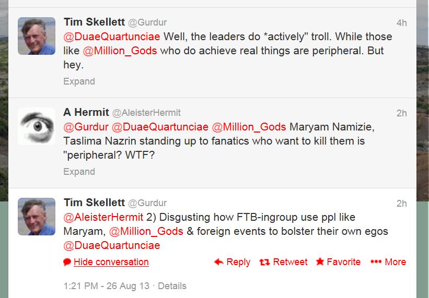The height and width of the screenshot is (298, 429).
Task: Click the Retweet arrows icon
Action: 265,262
